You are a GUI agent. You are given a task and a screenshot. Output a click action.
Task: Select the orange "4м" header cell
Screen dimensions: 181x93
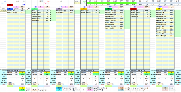[x=84, y=9]
